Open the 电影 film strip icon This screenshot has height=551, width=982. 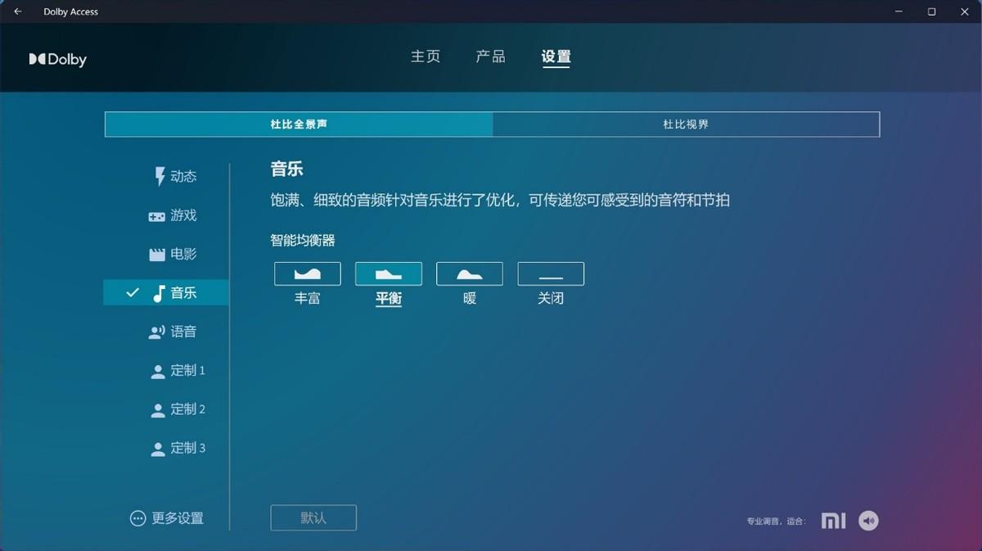click(155, 254)
